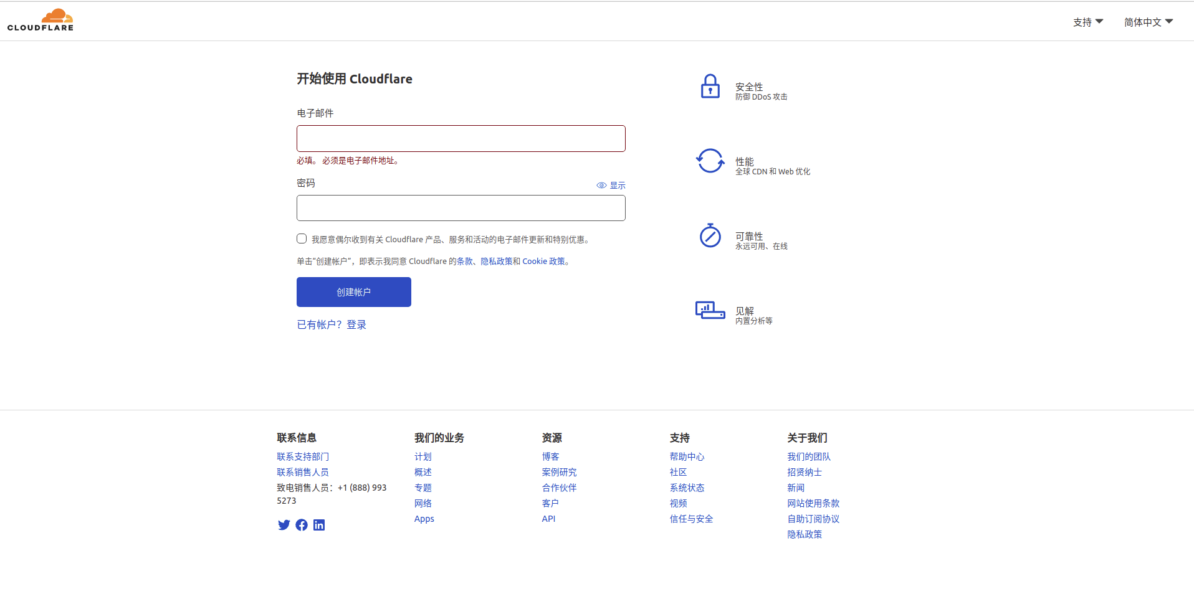The height and width of the screenshot is (609, 1194).
Task: Click the Cookie 政策 link in the agreement text
Action: click(545, 261)
